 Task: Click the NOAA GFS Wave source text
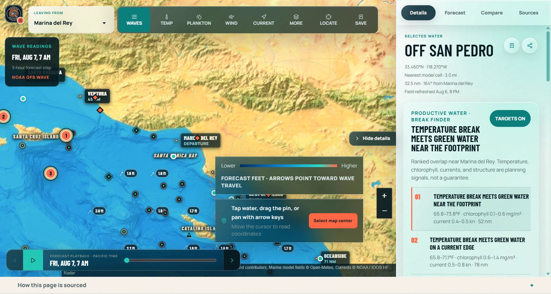(31, 77)
